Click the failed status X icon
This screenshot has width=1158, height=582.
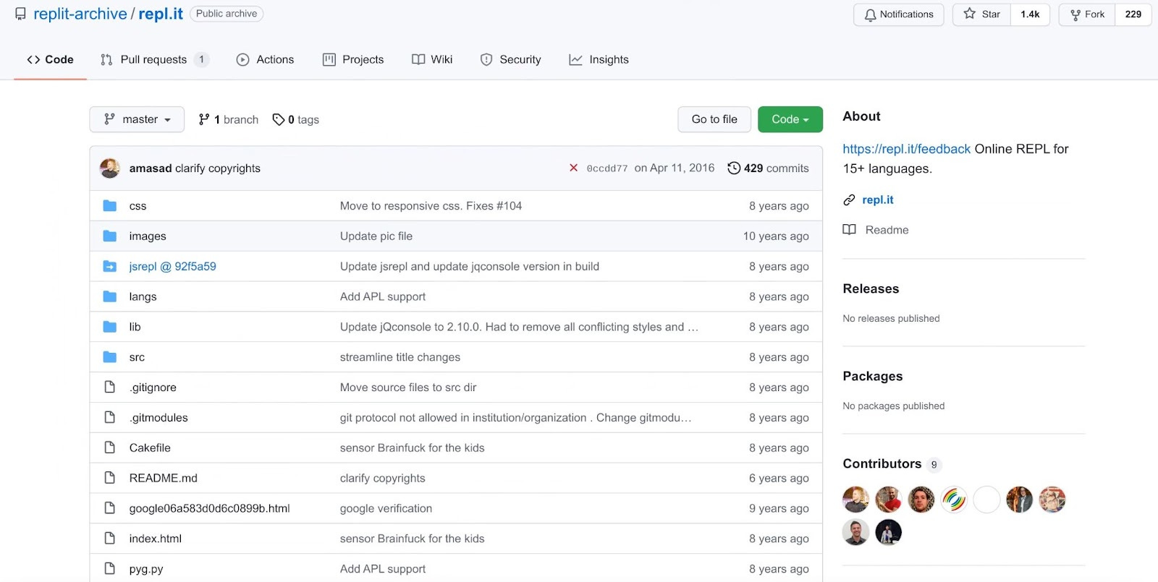tap(573, 168)
